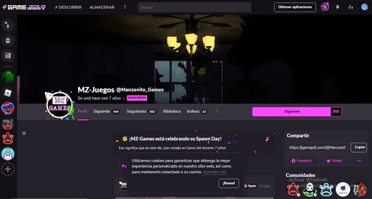
Task: Click the Game Jolt logo
Action: tap(24, 7)
